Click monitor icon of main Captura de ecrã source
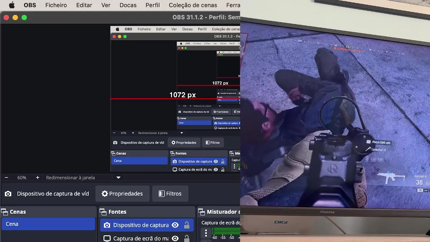Image resolution: width=430 pixels, height=242 pixels. tap(107, 238)
